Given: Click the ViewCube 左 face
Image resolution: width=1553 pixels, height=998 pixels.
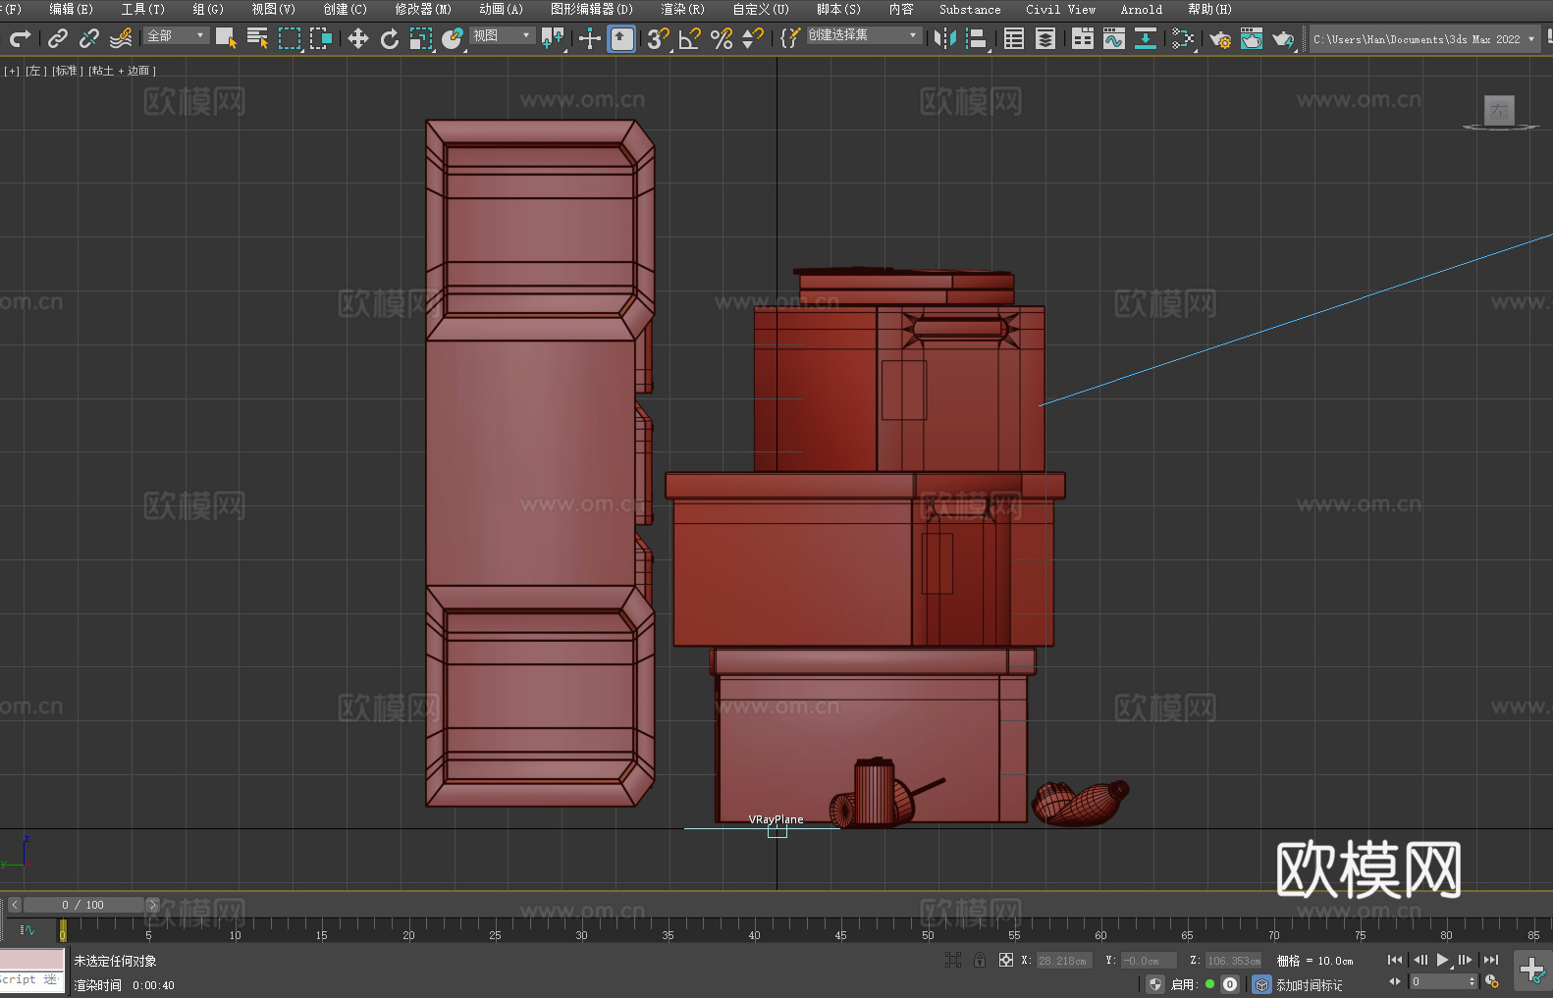Looking at the screenshot, I should (1499, 110).
